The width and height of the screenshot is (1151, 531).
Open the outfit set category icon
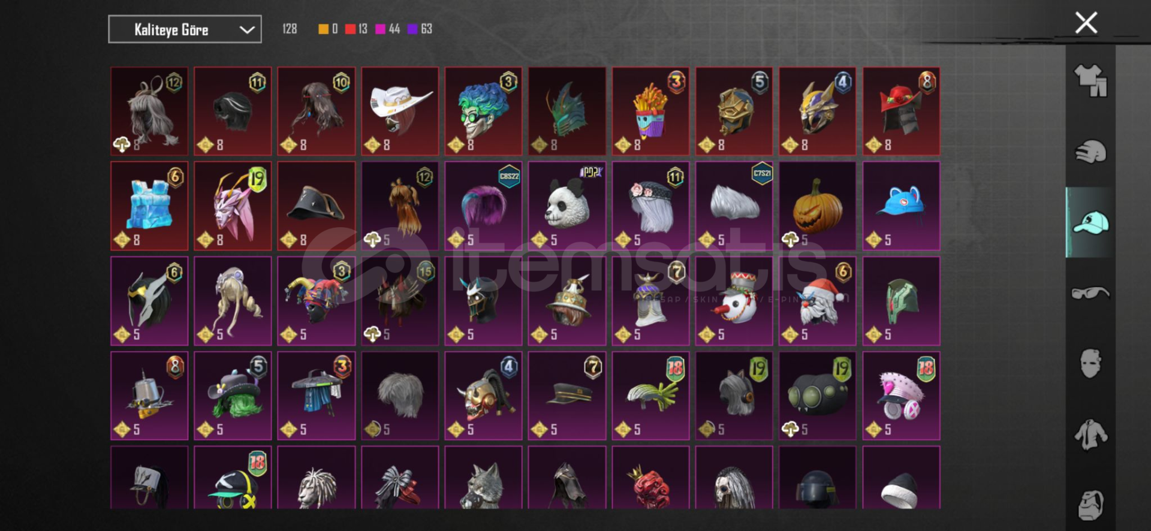coord(1090,80)
